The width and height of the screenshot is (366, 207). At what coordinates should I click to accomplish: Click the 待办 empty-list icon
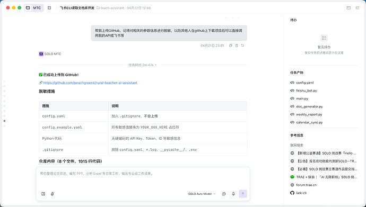[x=324, y=38]
